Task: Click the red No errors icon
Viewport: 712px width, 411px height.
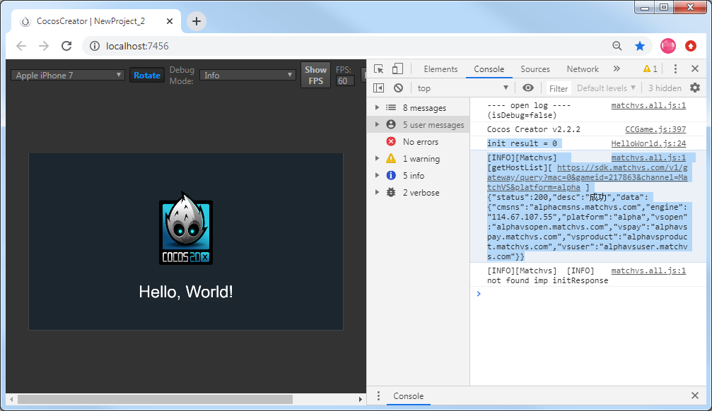Action: point(391,141)
